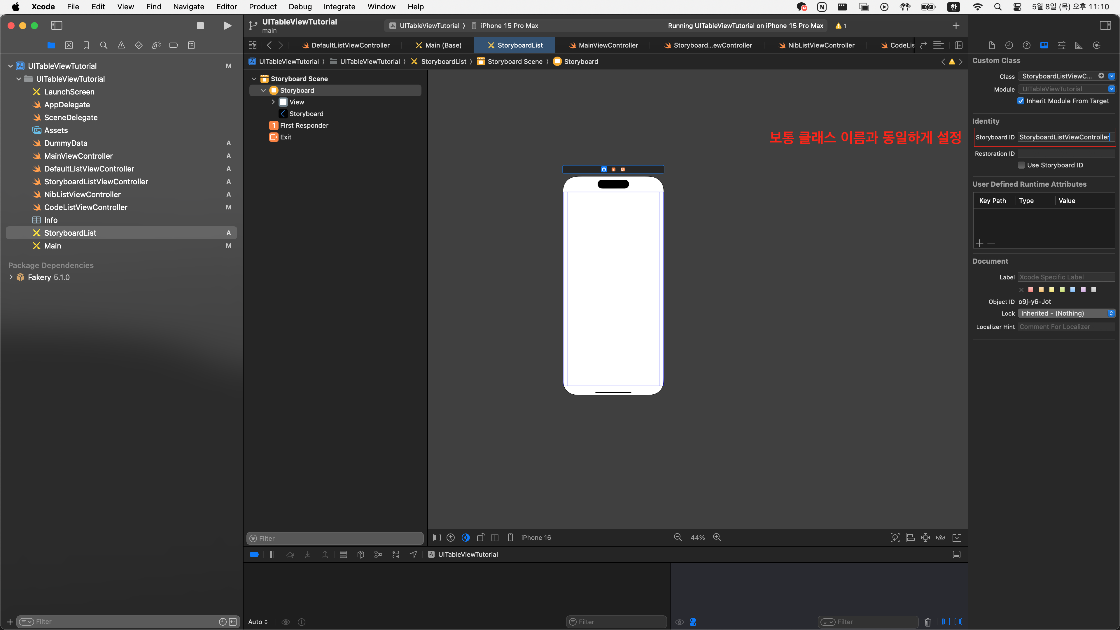
Task: Open the Bookmark navigator
Action: click(x=86, y=45)
